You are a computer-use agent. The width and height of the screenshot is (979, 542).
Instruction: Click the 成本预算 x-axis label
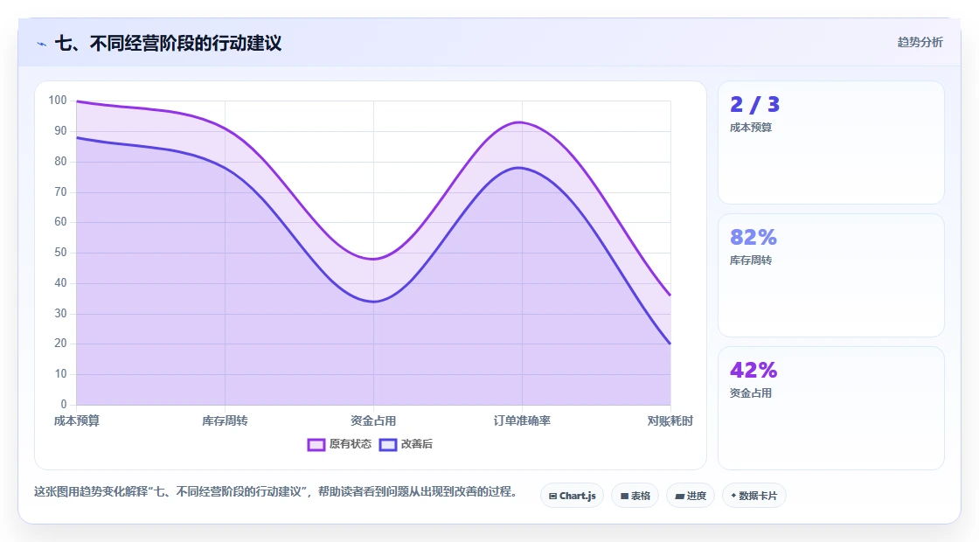[x=77, y=420]
